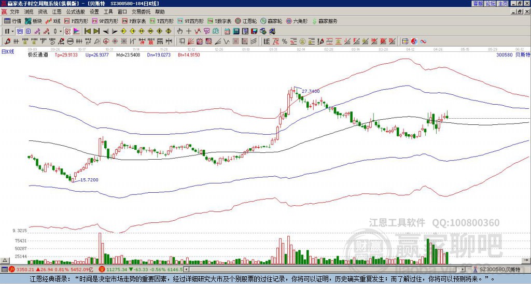Image resolution: width=531 pixels, height=284 pixels.
Task: Open 赢家服务 with dollar icon
Action: click(x=325, y=21)
